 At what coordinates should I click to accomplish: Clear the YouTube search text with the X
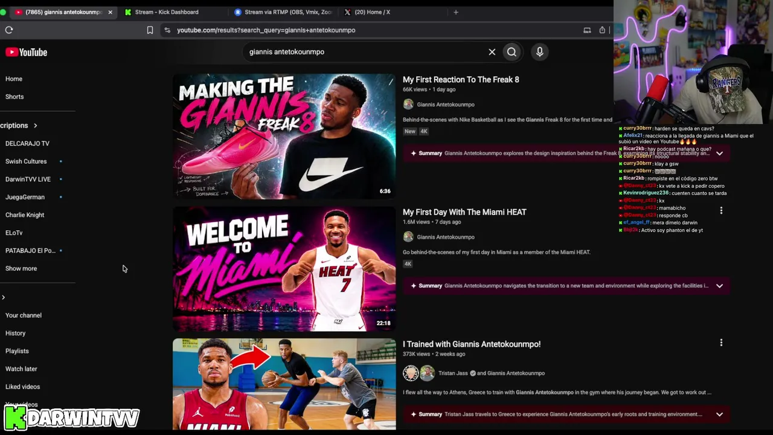[x=492, y=52]
